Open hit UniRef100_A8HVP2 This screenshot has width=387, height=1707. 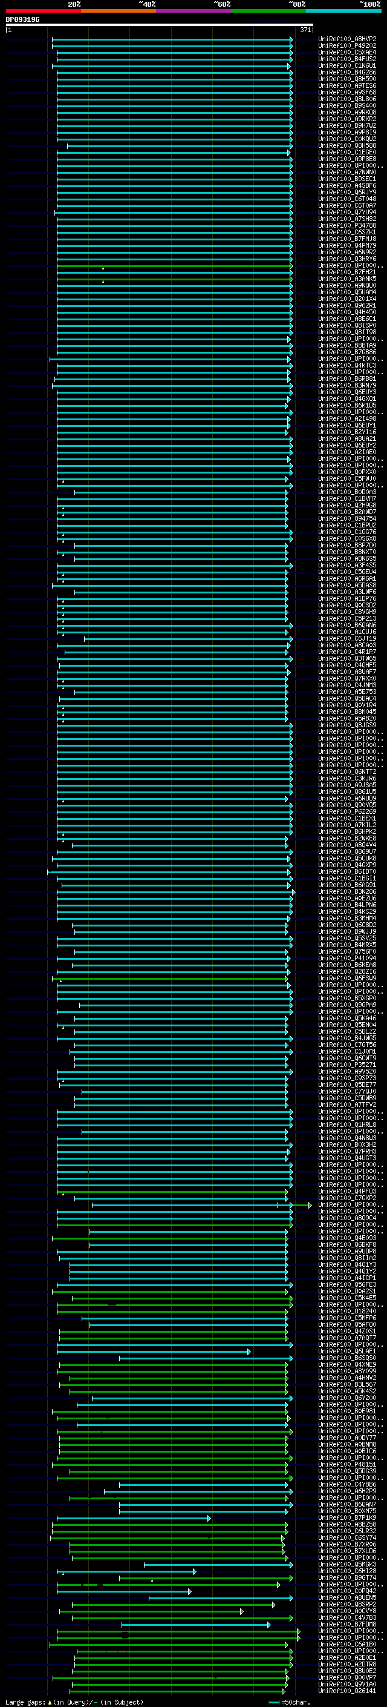click(347, 39)
